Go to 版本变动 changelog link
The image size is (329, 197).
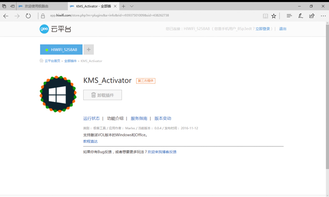coord(162,118)
